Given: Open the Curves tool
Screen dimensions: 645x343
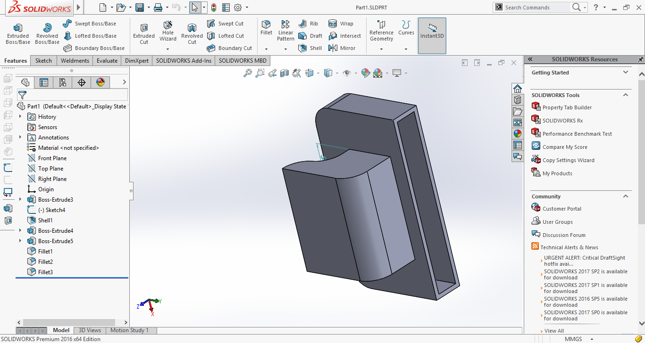Looking at the screenshot, I should (x=406, y=28).
